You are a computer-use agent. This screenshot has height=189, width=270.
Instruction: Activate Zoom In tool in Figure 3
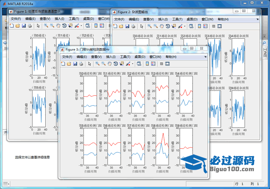(x=97, y=64)
